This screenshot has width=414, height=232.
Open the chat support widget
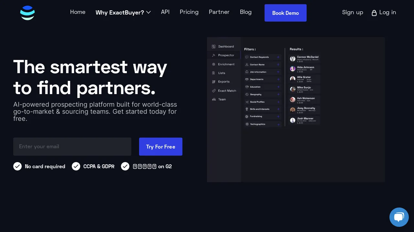tap(399, 217)
